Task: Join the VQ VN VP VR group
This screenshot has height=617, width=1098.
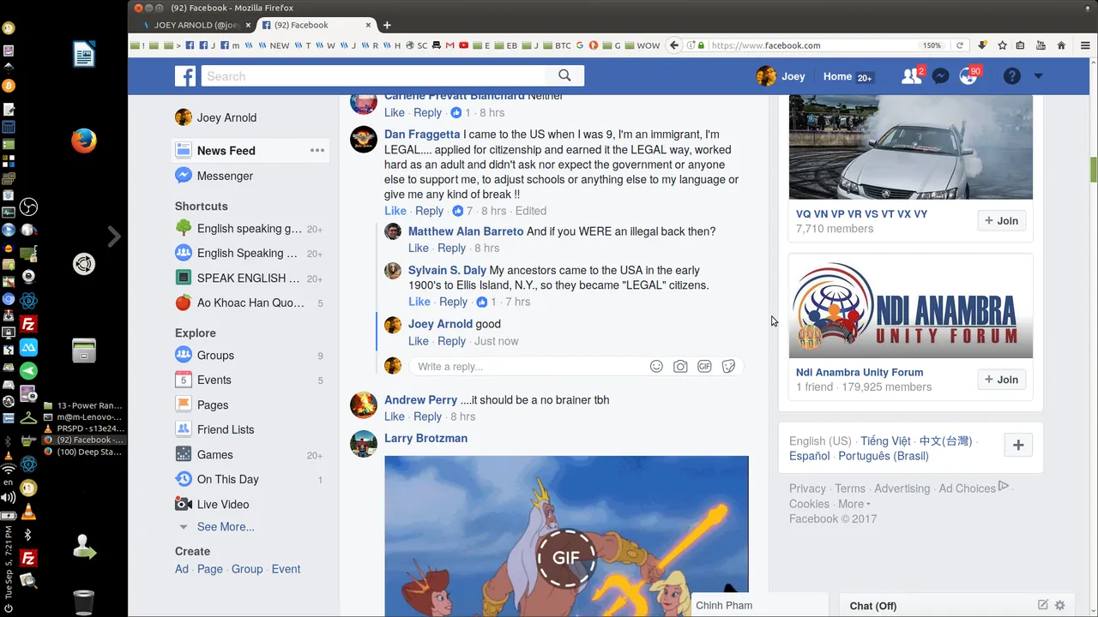Action: tap(1002, 220)
